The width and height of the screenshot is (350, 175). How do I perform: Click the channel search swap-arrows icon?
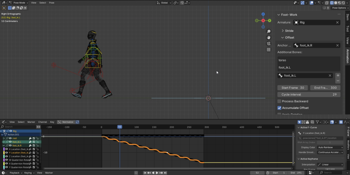click(38, 127)
